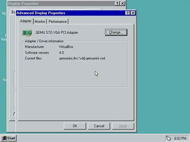The height and width of the screenshot is (142, 190).
Task: Switch to the Adapter tab
Action: pyautogui.click(x=26, y=21)
